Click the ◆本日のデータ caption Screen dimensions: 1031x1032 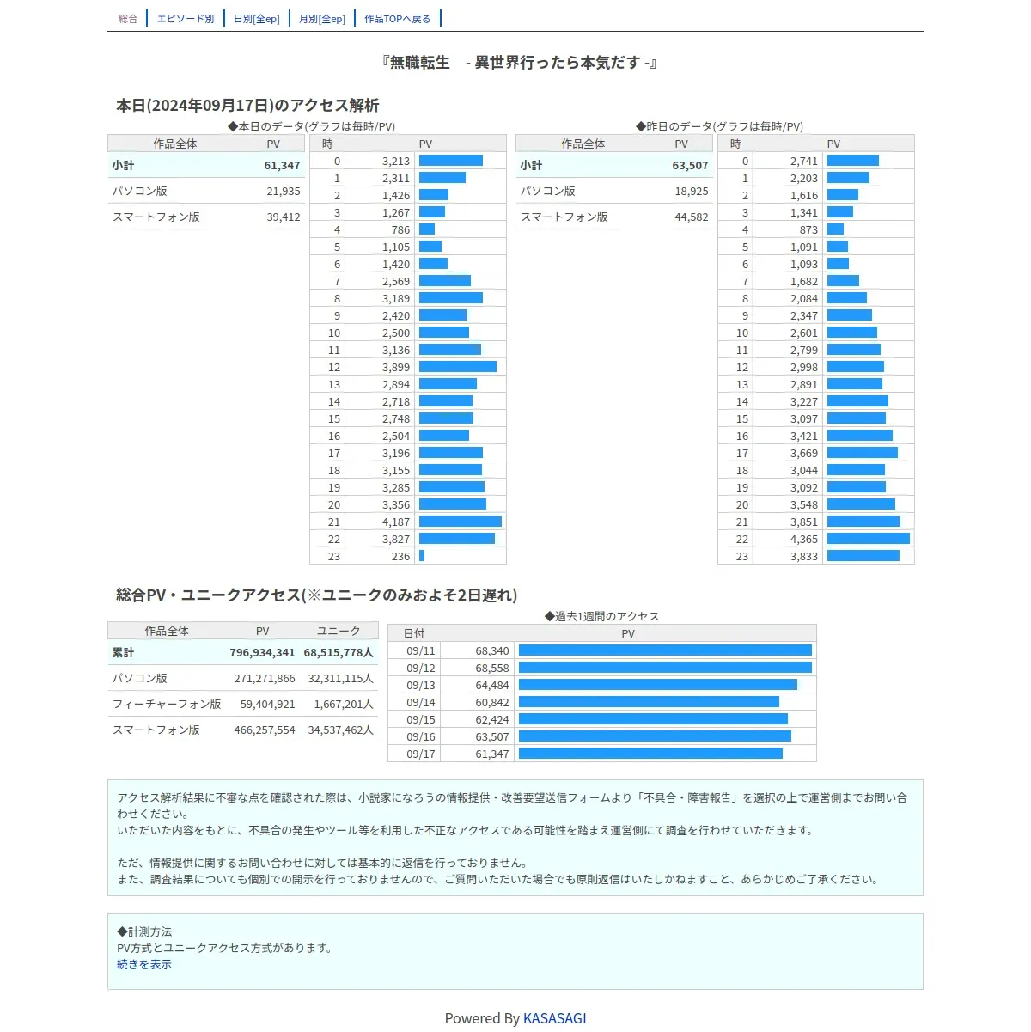(x=312, y=126)
